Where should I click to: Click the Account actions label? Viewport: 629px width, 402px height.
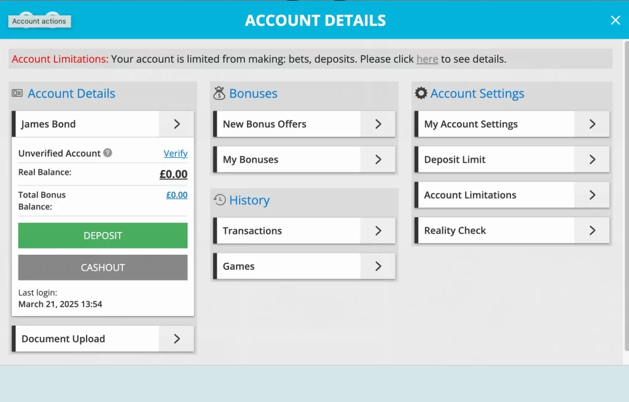39,21
